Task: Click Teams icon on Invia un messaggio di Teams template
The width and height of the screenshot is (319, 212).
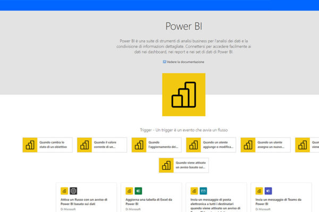Action: pyautogui.click(x=268, y=191)
